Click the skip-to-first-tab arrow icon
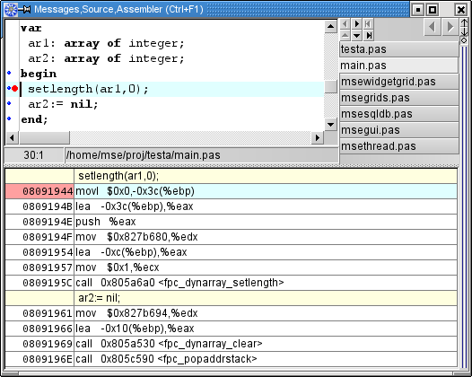This screenshot has height=377, width=472. pyautogui.click(x=368, y=24)
